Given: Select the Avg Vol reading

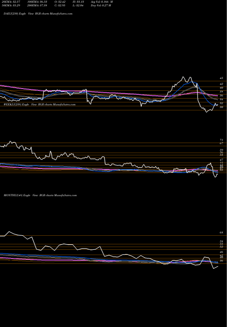Looking at the screenshot, I should 102,2.
